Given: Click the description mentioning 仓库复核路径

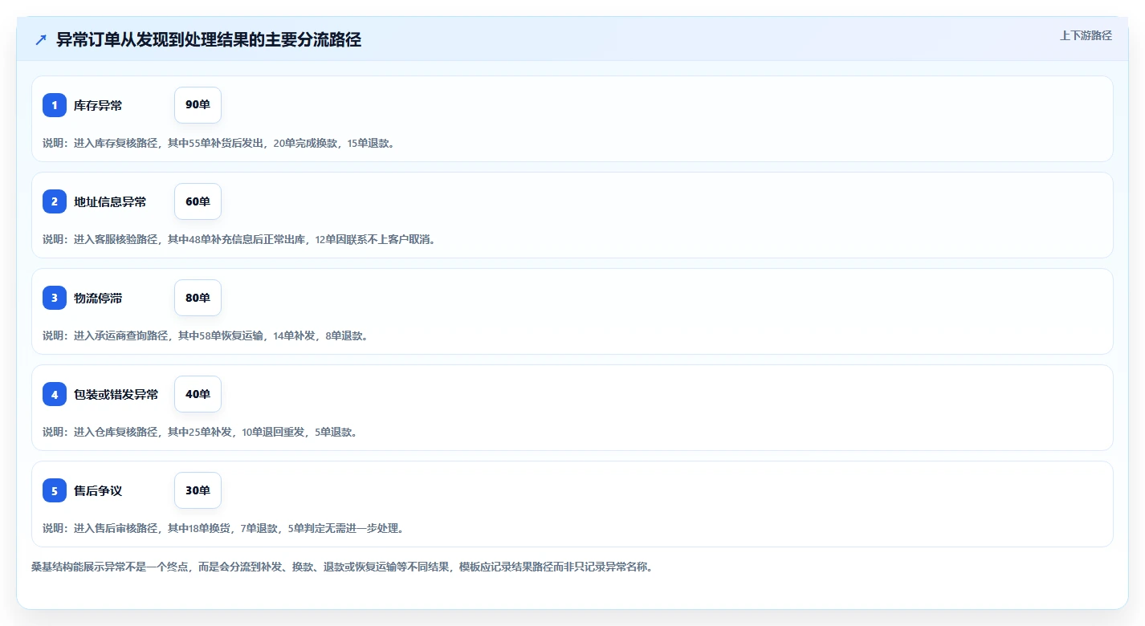Looking at the screenshot, I should pyautogui.click(x=200, y=432).
